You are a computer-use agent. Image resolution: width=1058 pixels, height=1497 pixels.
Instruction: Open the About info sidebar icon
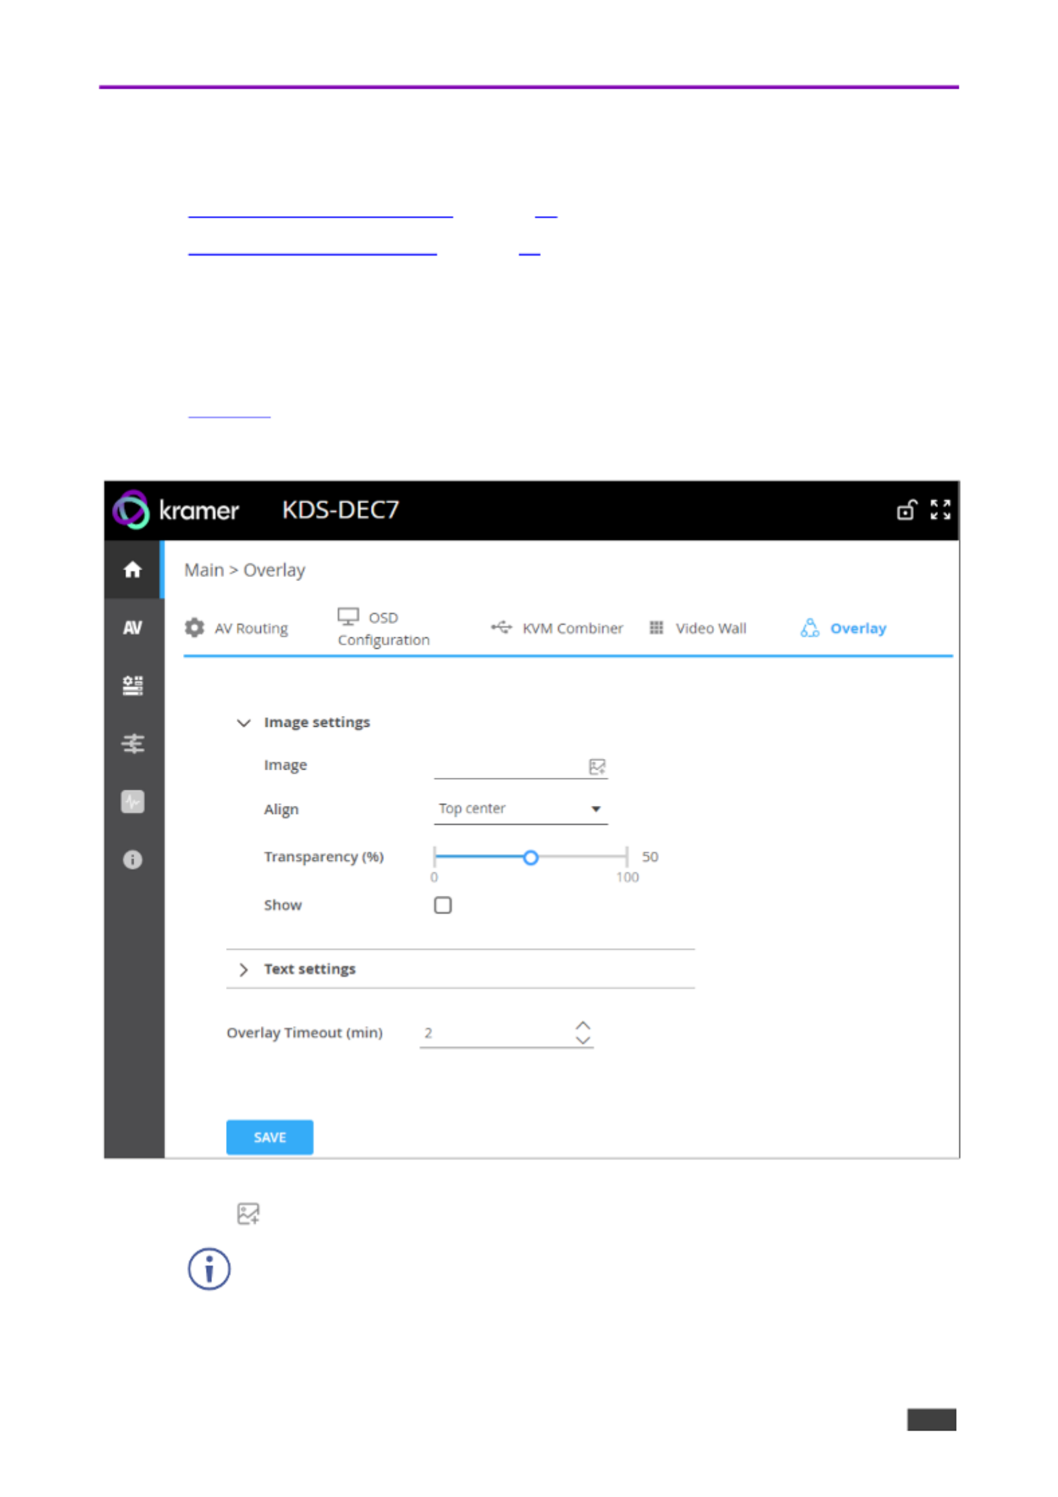pyautogui.click(x=133, y=860)
